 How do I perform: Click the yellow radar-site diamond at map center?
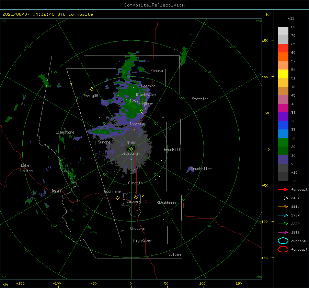[131, 149]
